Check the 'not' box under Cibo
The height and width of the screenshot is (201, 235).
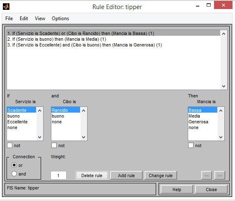54,146
